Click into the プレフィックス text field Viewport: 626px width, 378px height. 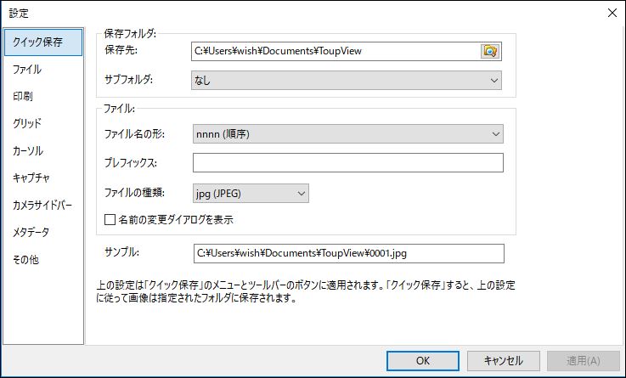(x=347, y=163)
